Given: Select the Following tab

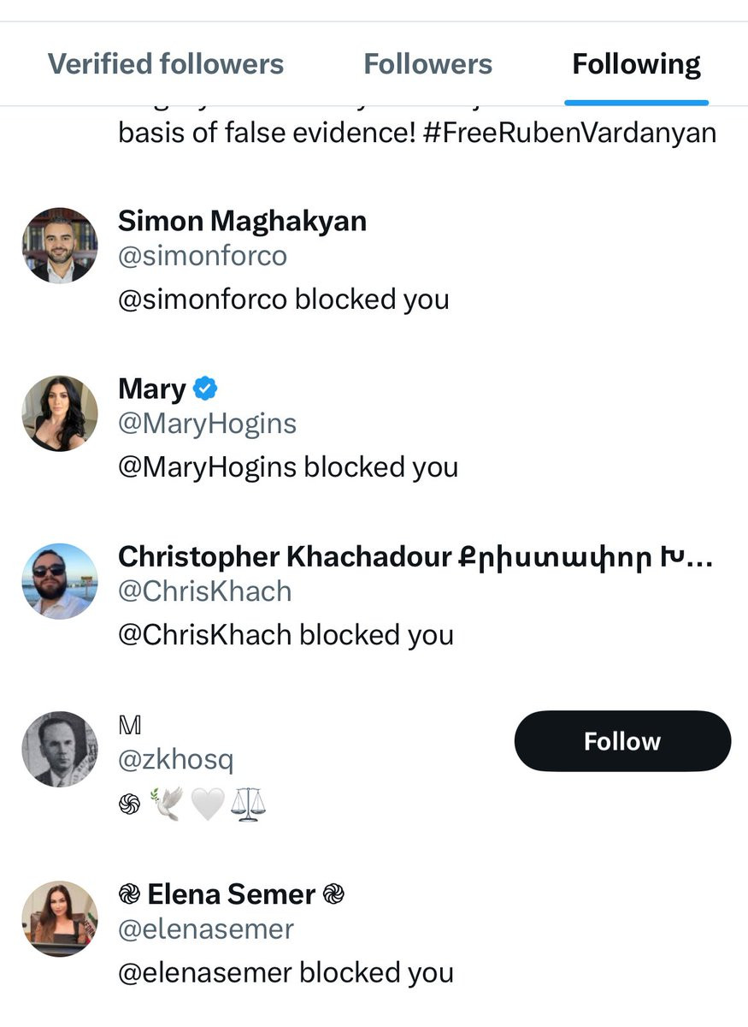Looking at the screenshot, I should (x=636, y=64).
